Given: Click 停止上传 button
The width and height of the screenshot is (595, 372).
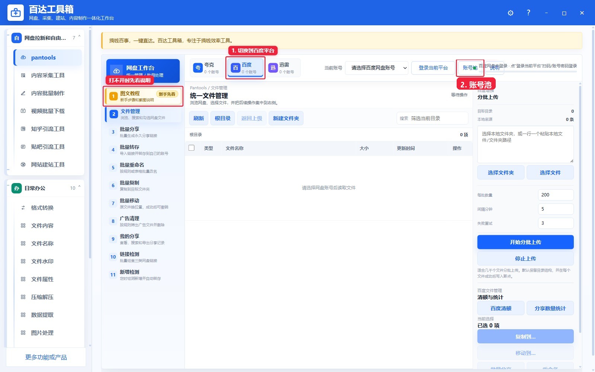Looking at the screenshot, I should click(525, 259).
